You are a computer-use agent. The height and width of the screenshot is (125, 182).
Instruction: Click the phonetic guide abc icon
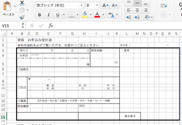click(111, 15)
